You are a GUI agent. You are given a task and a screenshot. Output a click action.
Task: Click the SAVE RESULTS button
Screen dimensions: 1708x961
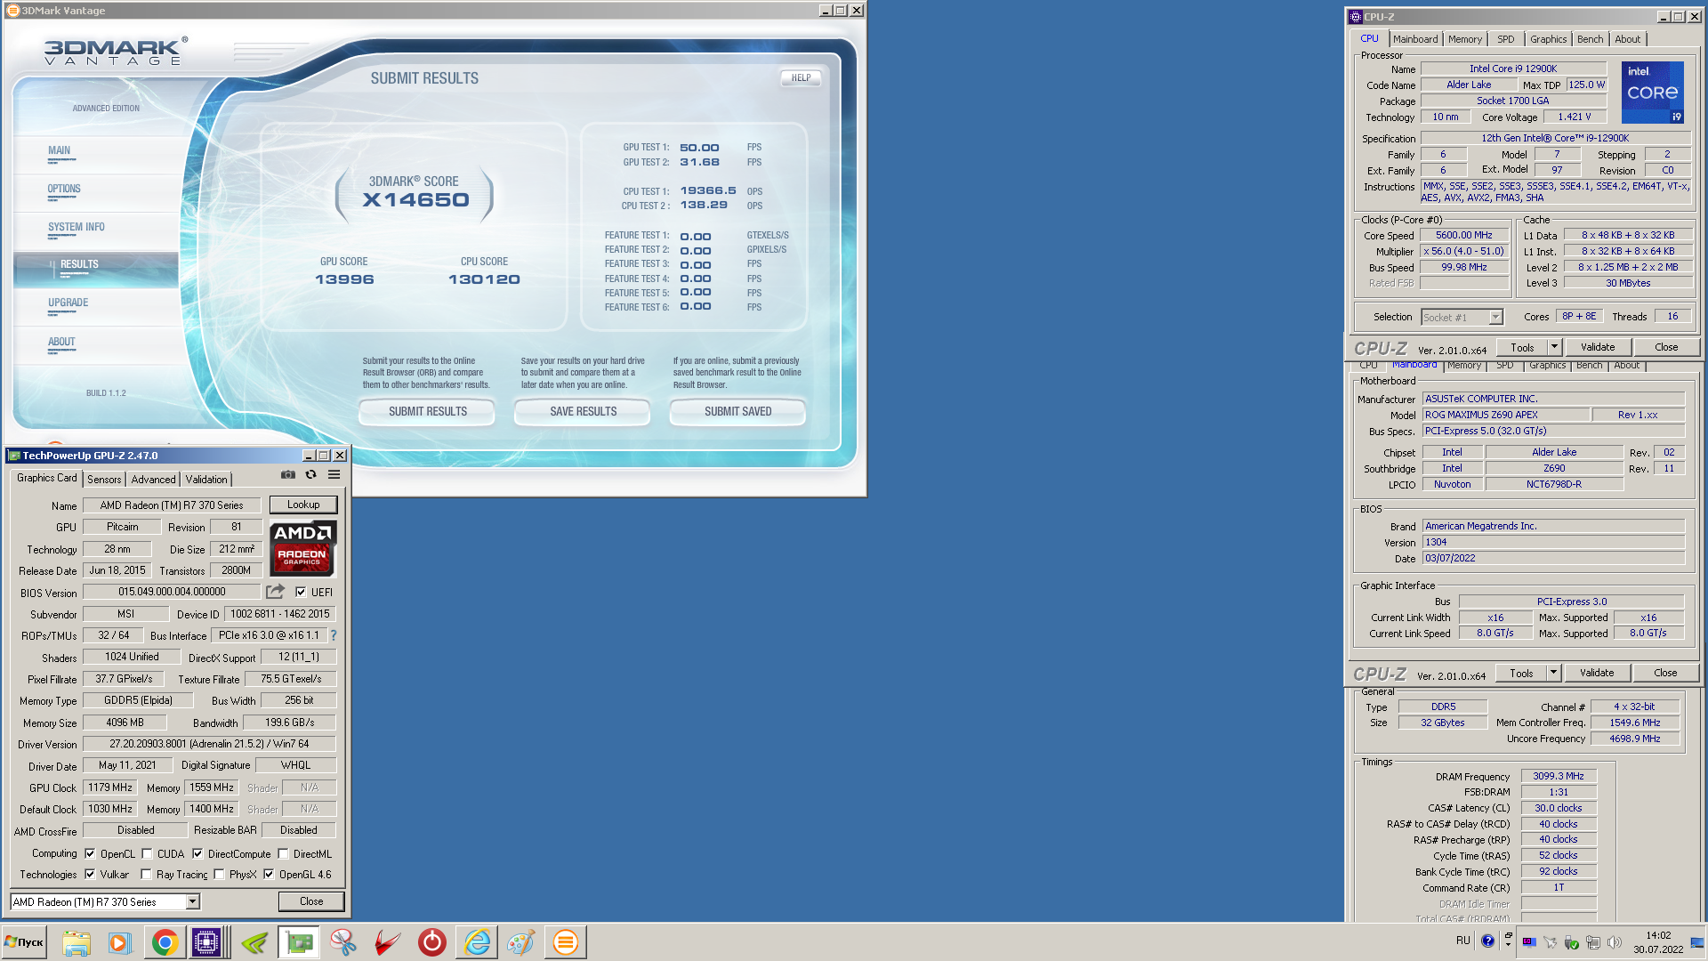click(584, 411)
